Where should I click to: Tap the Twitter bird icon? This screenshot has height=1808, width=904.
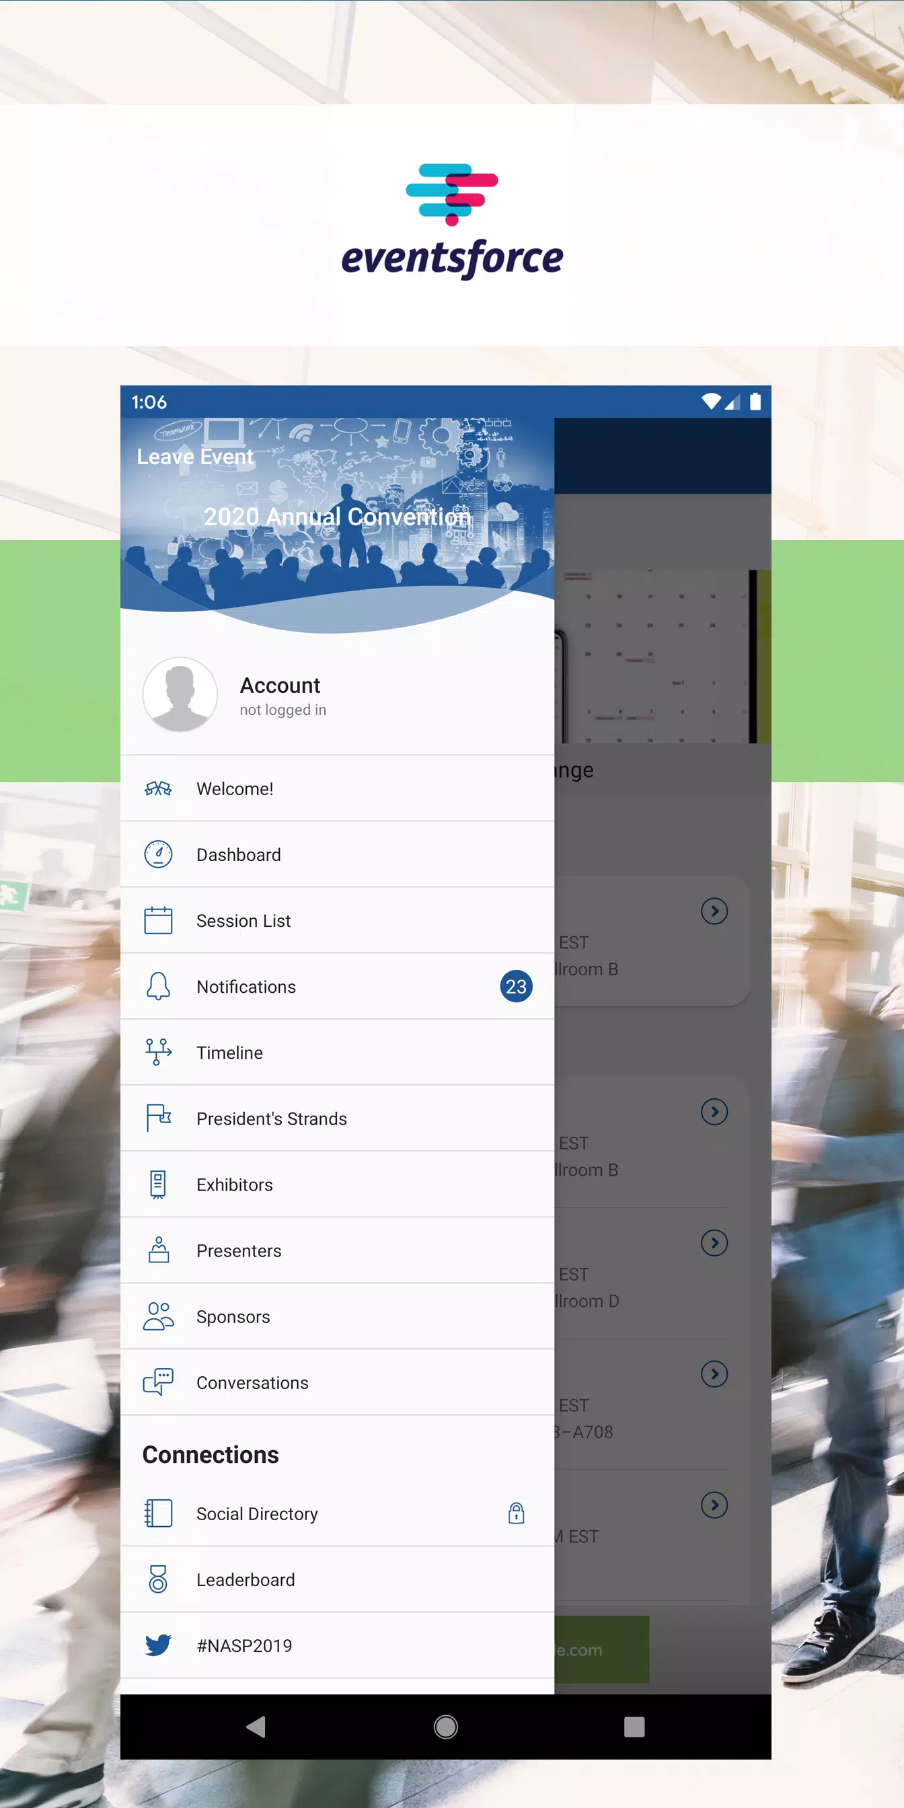point(158,1645)
